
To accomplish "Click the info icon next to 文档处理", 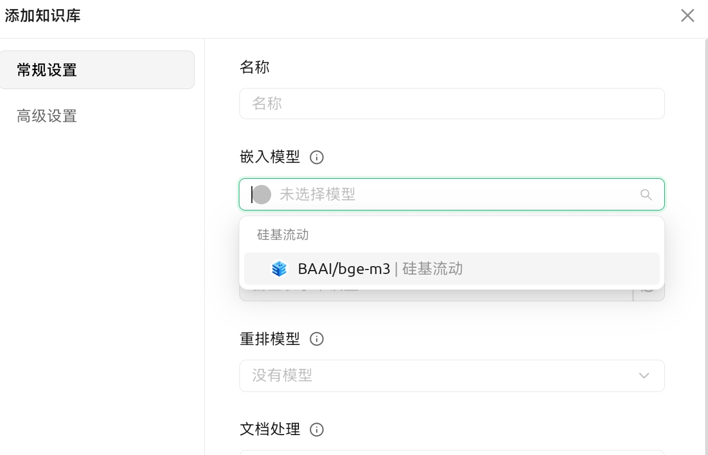I will click(x=317, y=429).
